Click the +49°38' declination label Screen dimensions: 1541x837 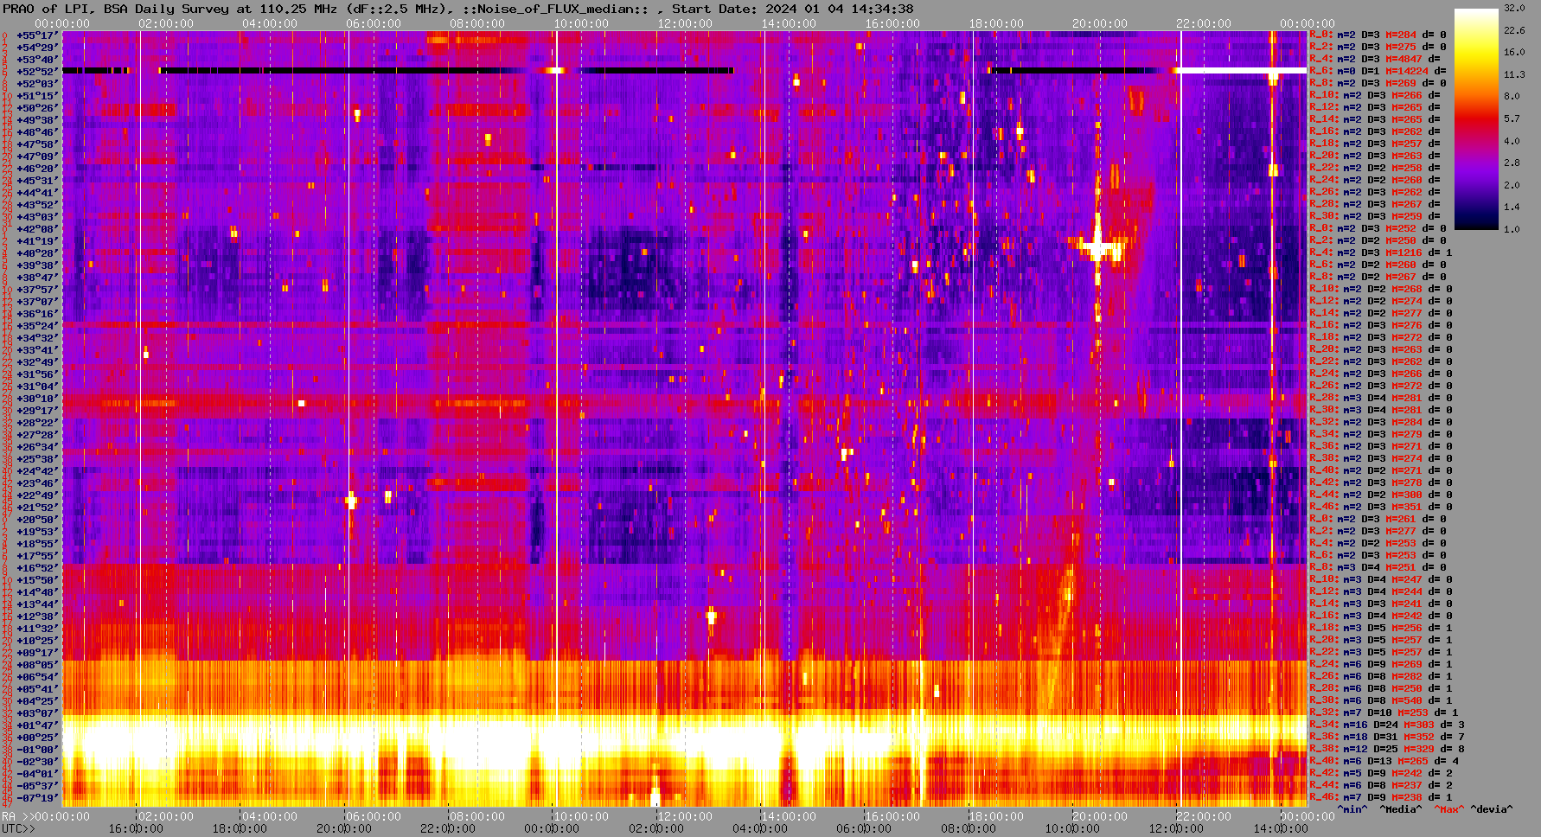coord(37,119)
